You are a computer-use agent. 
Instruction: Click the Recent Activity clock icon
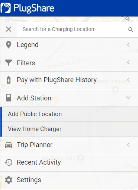coord(9,162)
